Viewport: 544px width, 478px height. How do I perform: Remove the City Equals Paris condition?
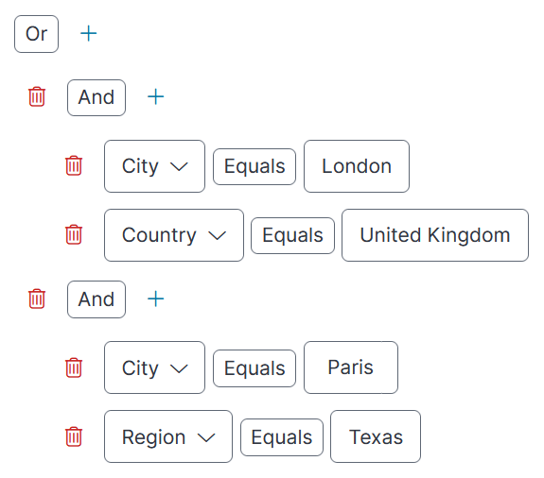(74, 367)
